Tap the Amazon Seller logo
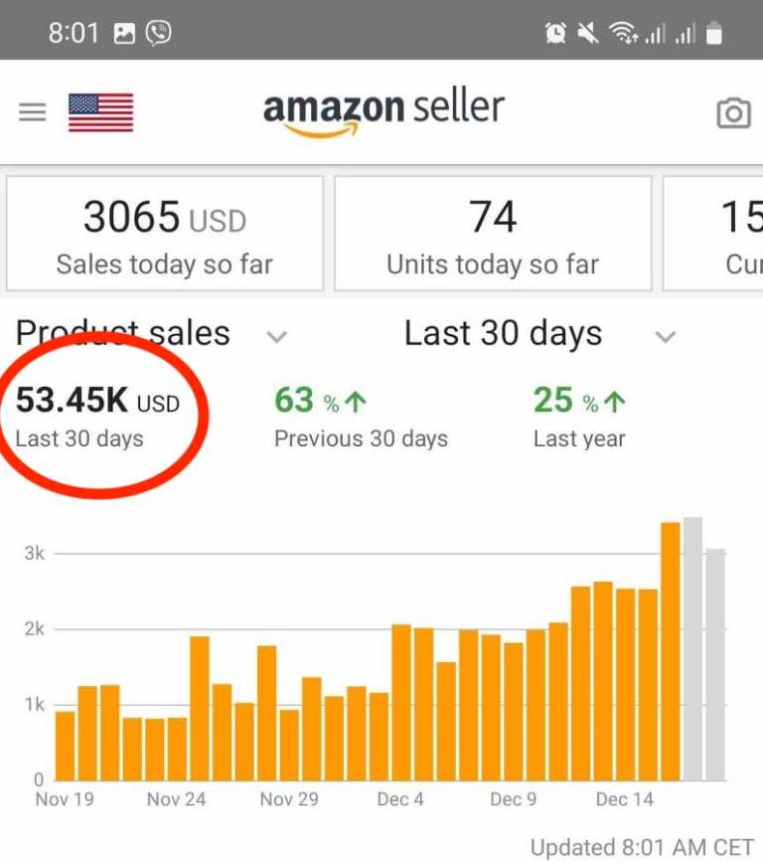Image resolution: width=763 pixels, height=863 pixels. click(x=383, y=112)
